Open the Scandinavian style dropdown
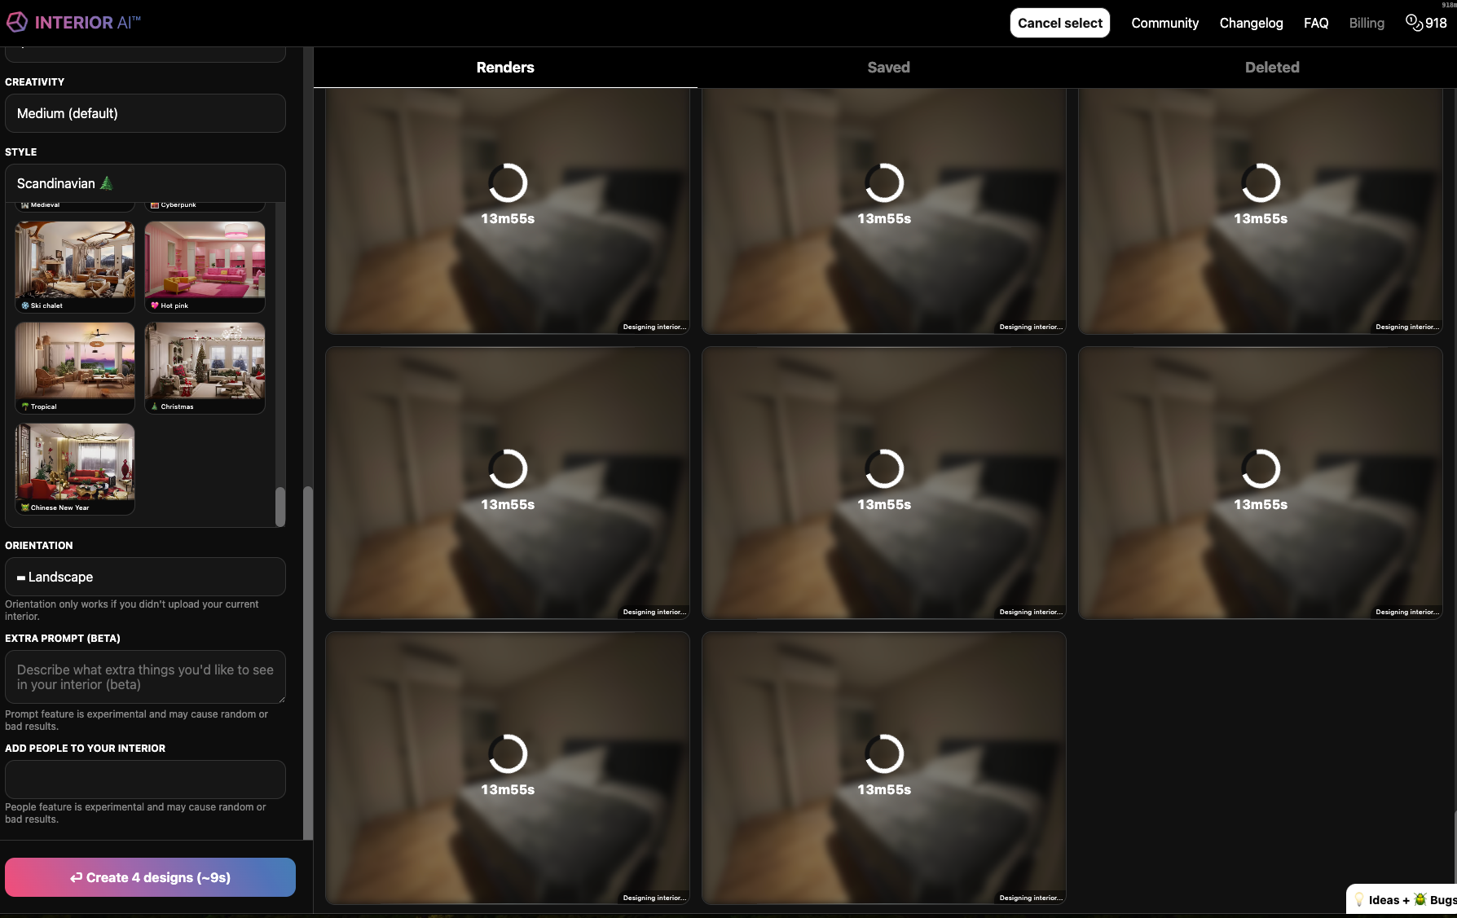 click(145, 183)
